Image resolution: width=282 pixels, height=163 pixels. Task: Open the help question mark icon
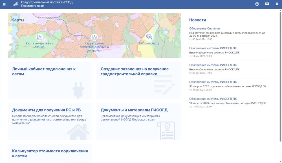256,4
